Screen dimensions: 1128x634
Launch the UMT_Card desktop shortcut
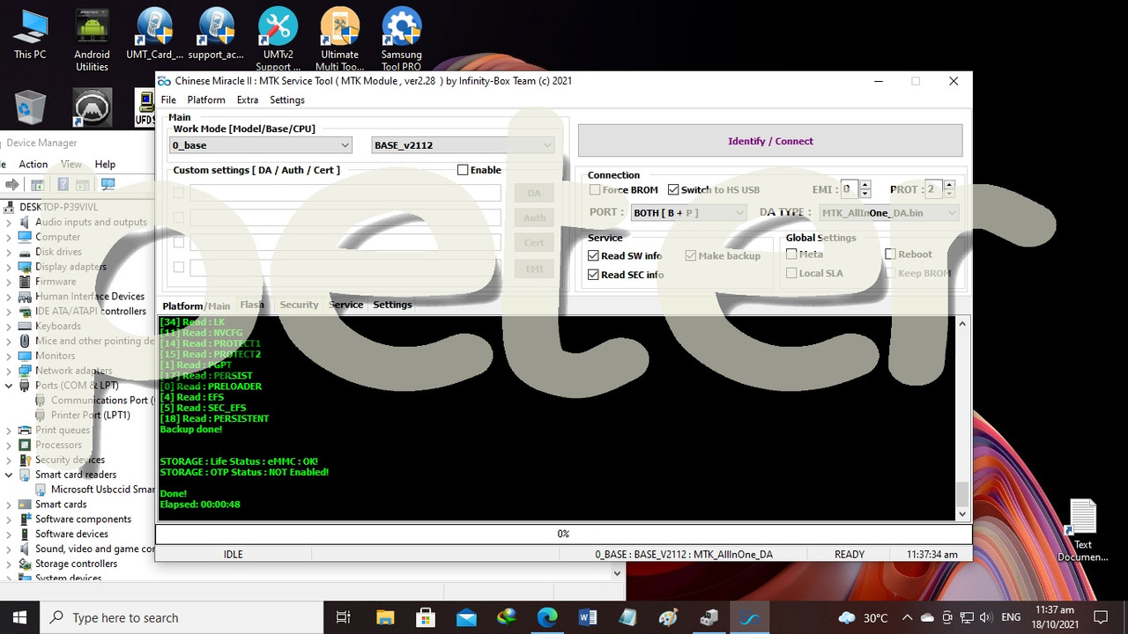[154, 35]
